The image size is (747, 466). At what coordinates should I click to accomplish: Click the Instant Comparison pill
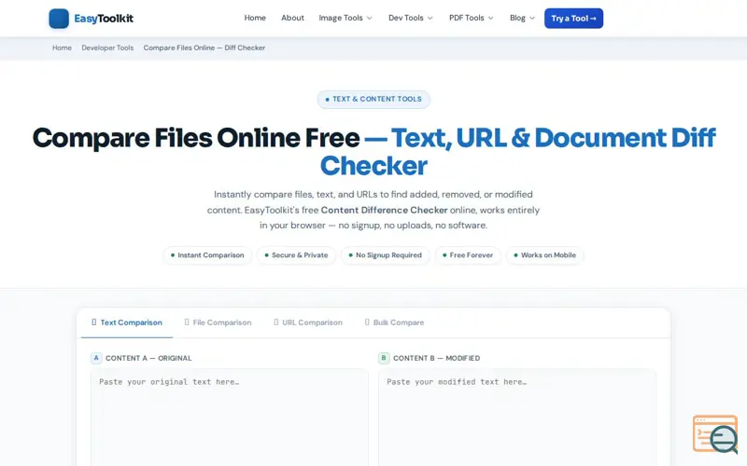pyautogui.click(x=207, y=255)
